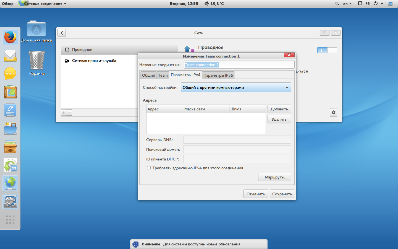
Task: Open the mail client in the dock
Action: [x=10, y=56]
